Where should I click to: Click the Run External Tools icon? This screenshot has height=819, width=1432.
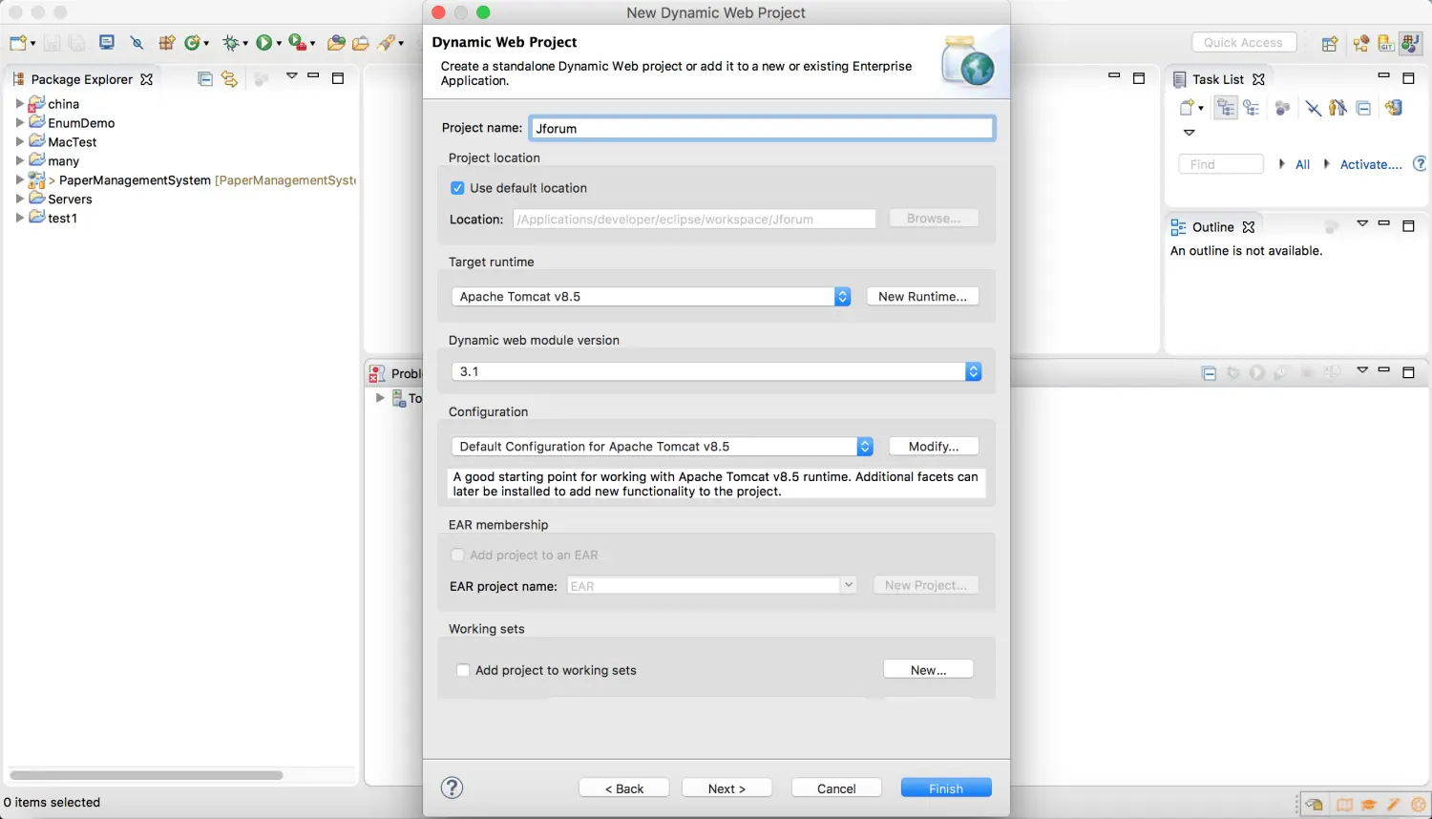tap(297, 43)
